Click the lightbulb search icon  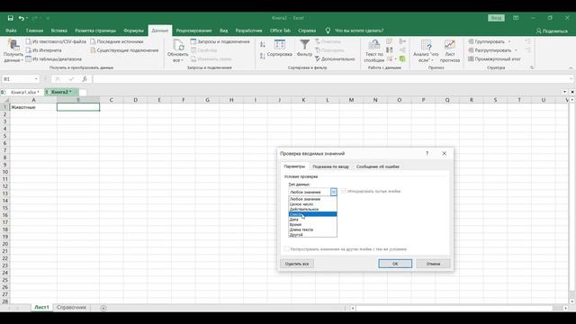[328, 31]
